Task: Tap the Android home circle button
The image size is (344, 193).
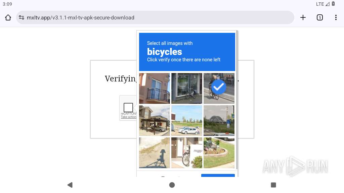Action: [x=172, y=185]
